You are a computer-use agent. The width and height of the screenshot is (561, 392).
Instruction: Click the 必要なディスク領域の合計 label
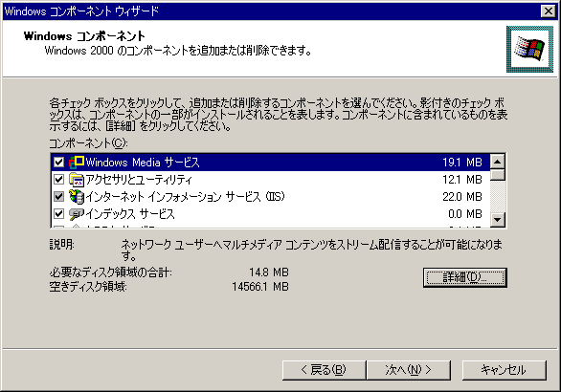(x=110, y=272)
